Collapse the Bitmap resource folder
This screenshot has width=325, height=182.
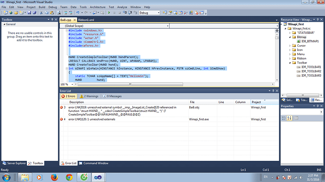tap(290, 37)
